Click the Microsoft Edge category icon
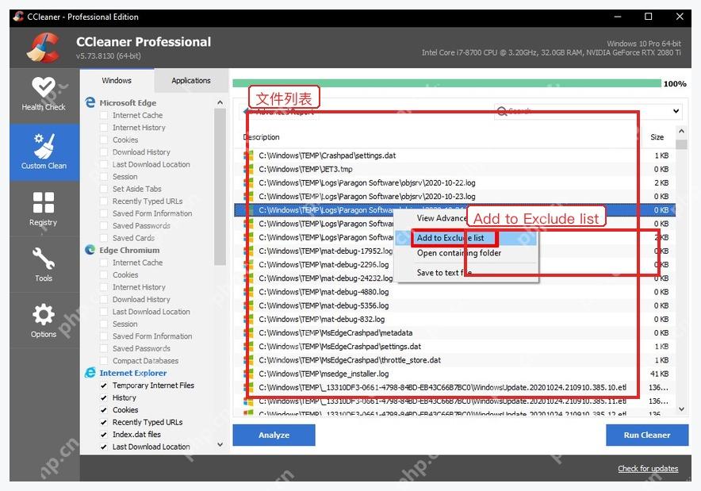 (90, 102)
